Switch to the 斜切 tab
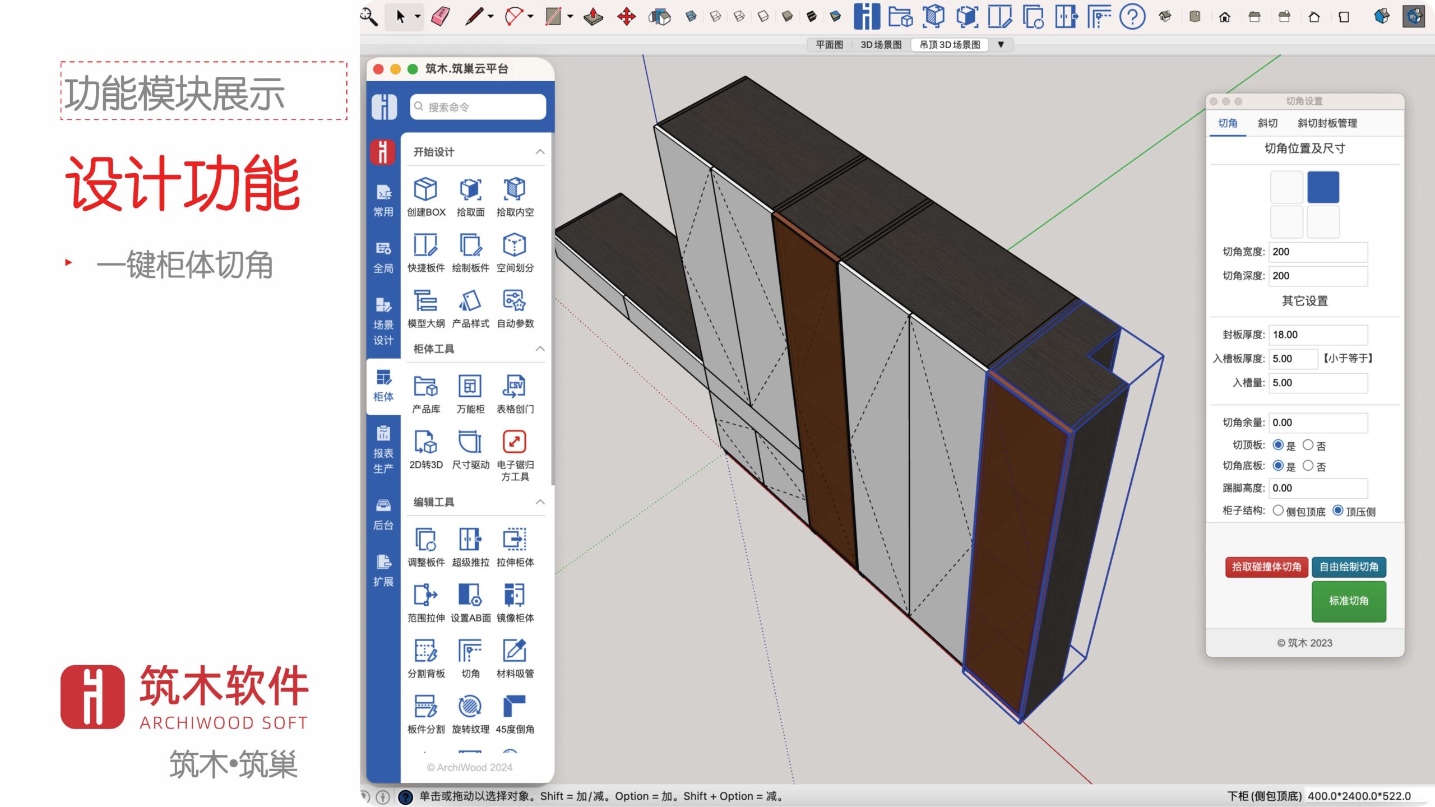The width and height of the screenshot is (1435, 807). click(x=1267, y=123)
